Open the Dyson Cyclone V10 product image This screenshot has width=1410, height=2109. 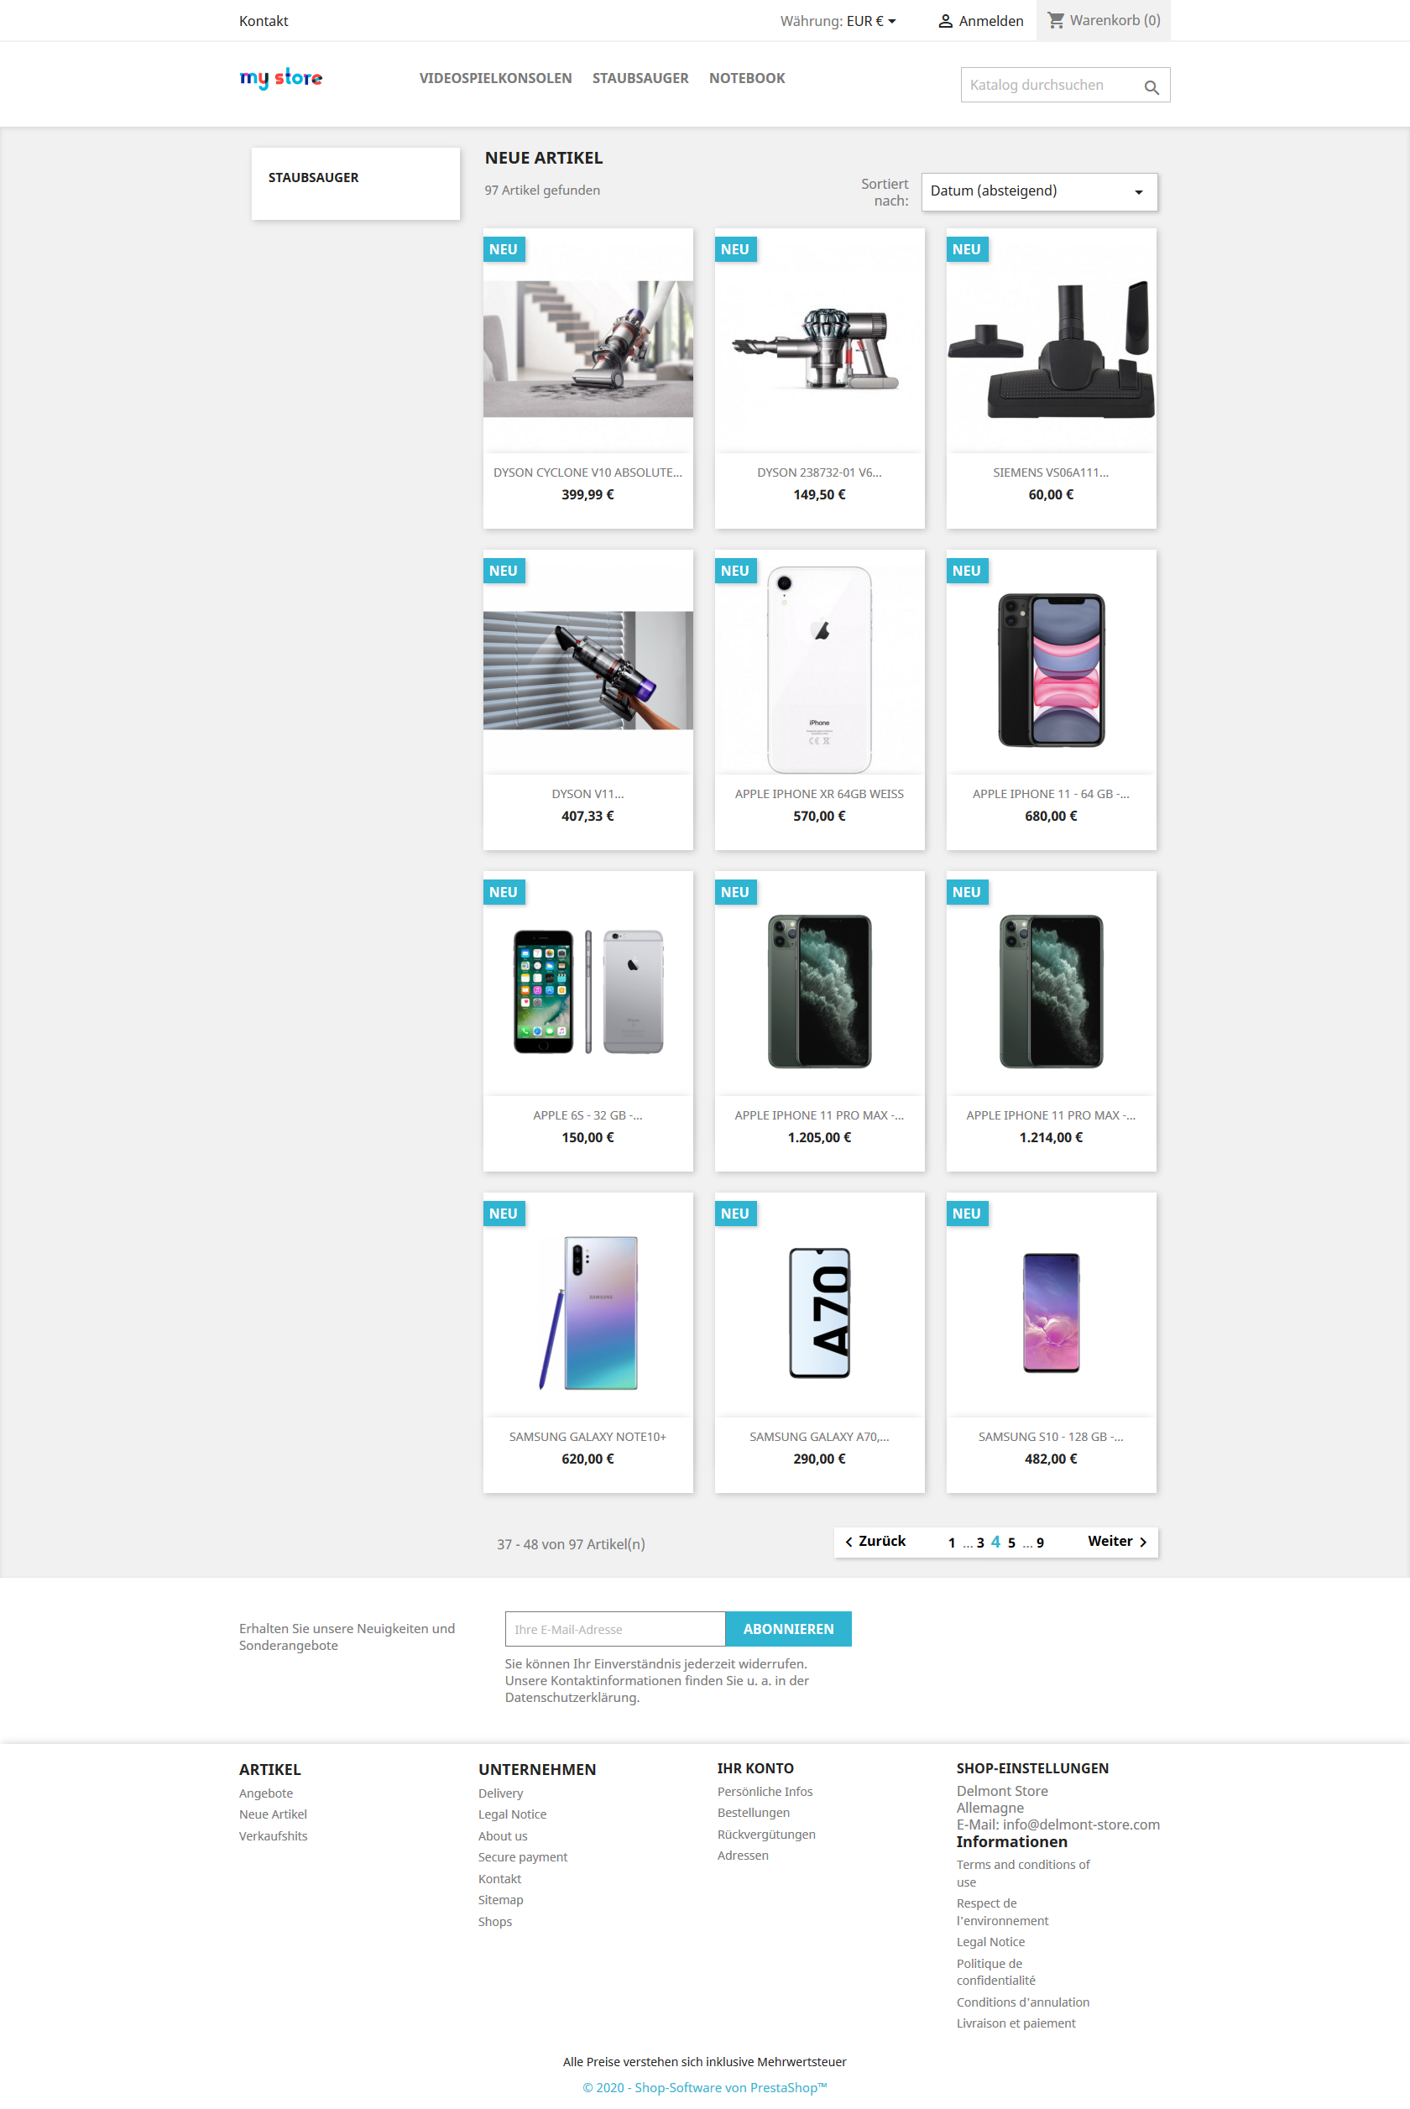[x=587, y=349]
